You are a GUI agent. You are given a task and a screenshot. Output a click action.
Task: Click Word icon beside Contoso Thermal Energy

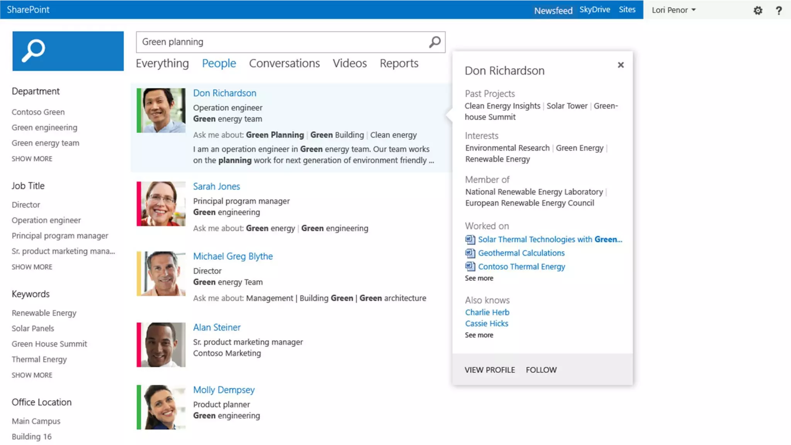pyautogui.click(x=470, y=267)
